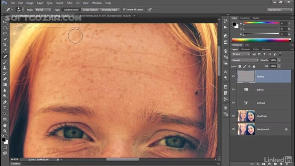Open the Filter menu
This screenshot has width=295, height=166.
(x=69, y=3)
